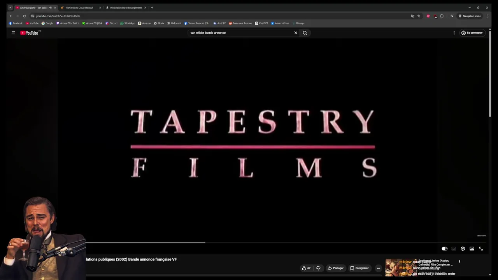Screen dimensions: 498x280
Task: Open the Torrent Français bookmark
Action: (197, 23)
